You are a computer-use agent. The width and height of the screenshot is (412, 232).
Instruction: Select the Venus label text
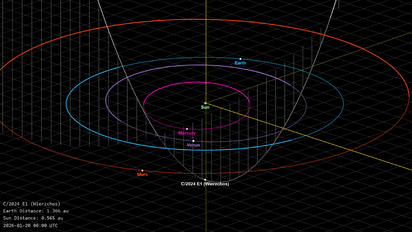[x=193, y=145]
